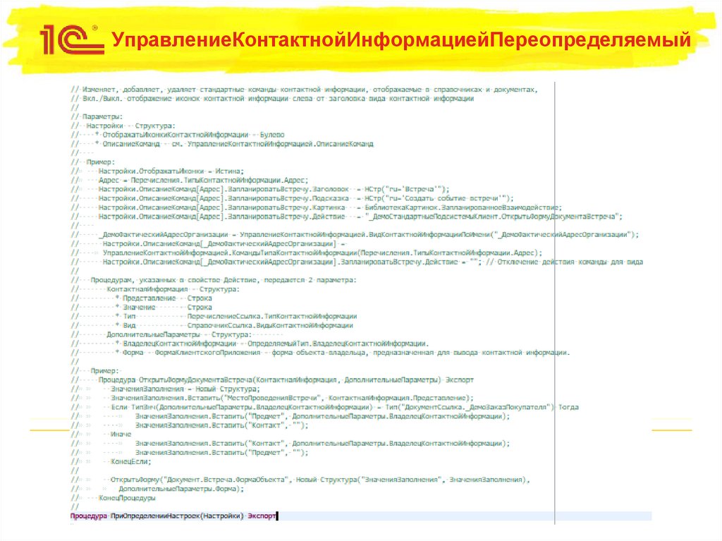
Task: Click line 'ЗначенияЗаполнения.Вставить("Контакт", "");'
Action: point(190,425)
